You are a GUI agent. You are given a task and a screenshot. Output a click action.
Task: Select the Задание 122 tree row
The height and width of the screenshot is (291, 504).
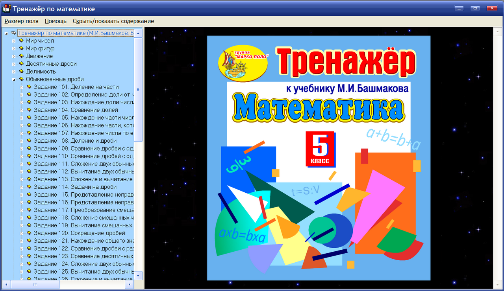point(83,249)
